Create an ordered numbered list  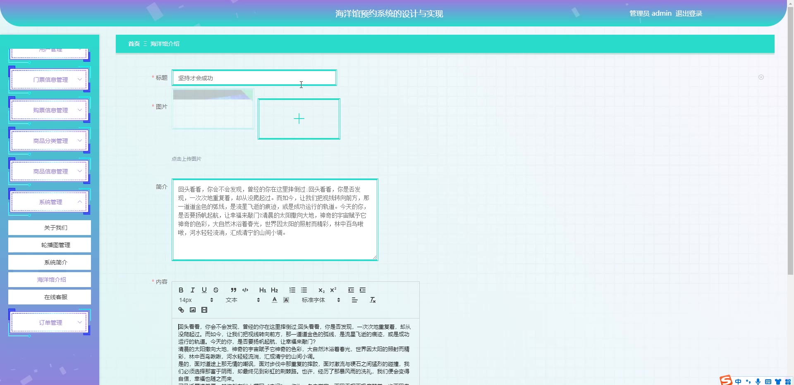pyautogui.click(x=292, y=290)
